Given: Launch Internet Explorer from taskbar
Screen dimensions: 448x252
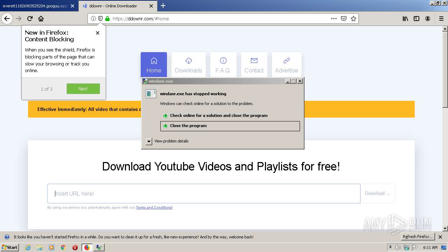Looking at the screenshot, I should 28,247.
